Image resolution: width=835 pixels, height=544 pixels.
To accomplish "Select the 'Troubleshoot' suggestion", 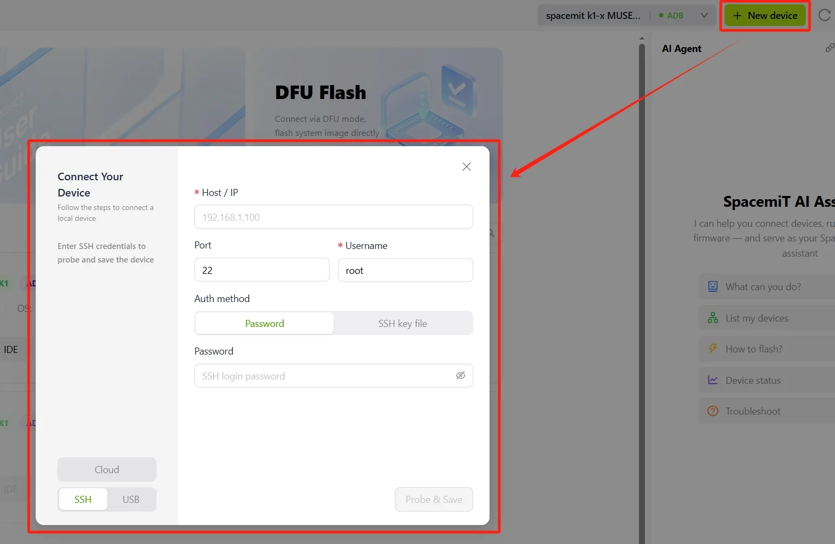I will tap(767, 411).
